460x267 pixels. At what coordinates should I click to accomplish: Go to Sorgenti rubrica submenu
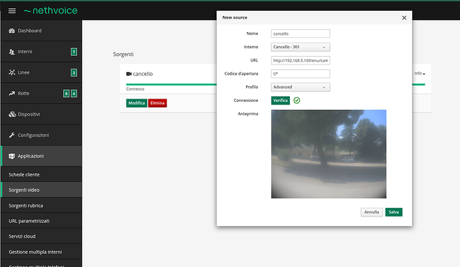coord(41,206)
